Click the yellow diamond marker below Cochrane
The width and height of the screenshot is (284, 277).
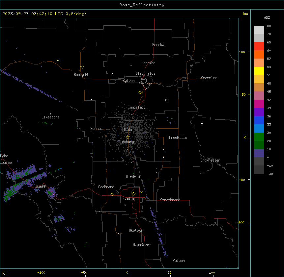(x=112, y=194)
